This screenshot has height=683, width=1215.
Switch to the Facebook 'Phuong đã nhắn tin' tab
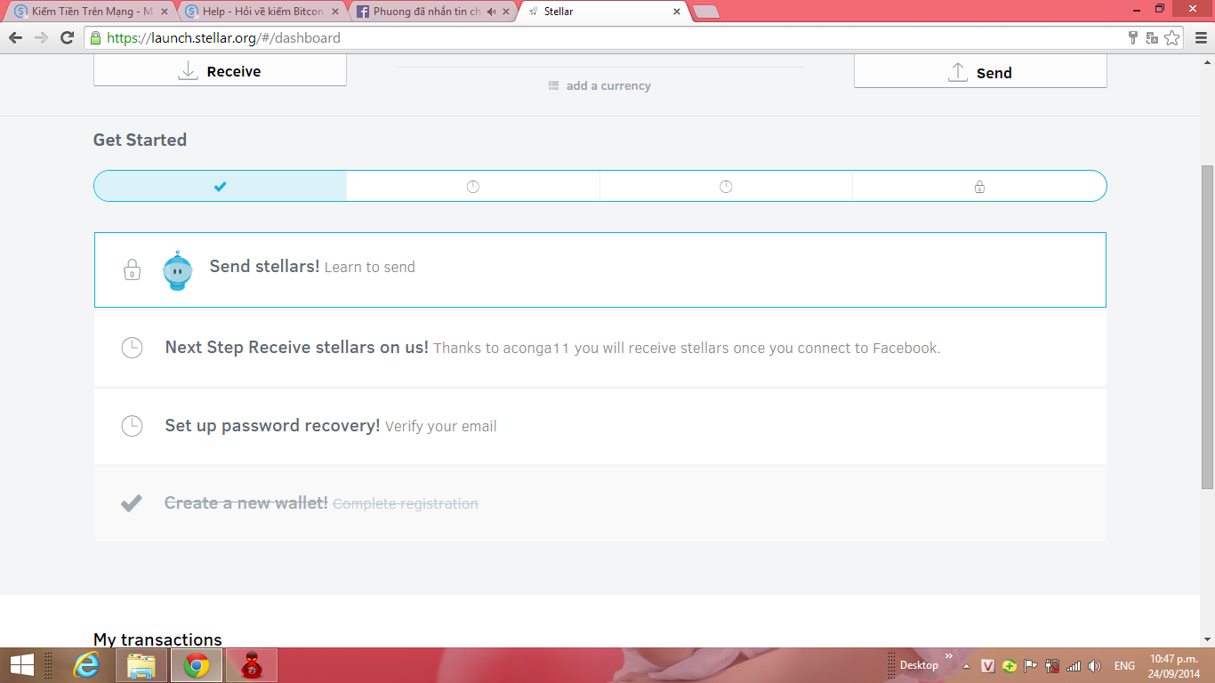tap(432, 12)
